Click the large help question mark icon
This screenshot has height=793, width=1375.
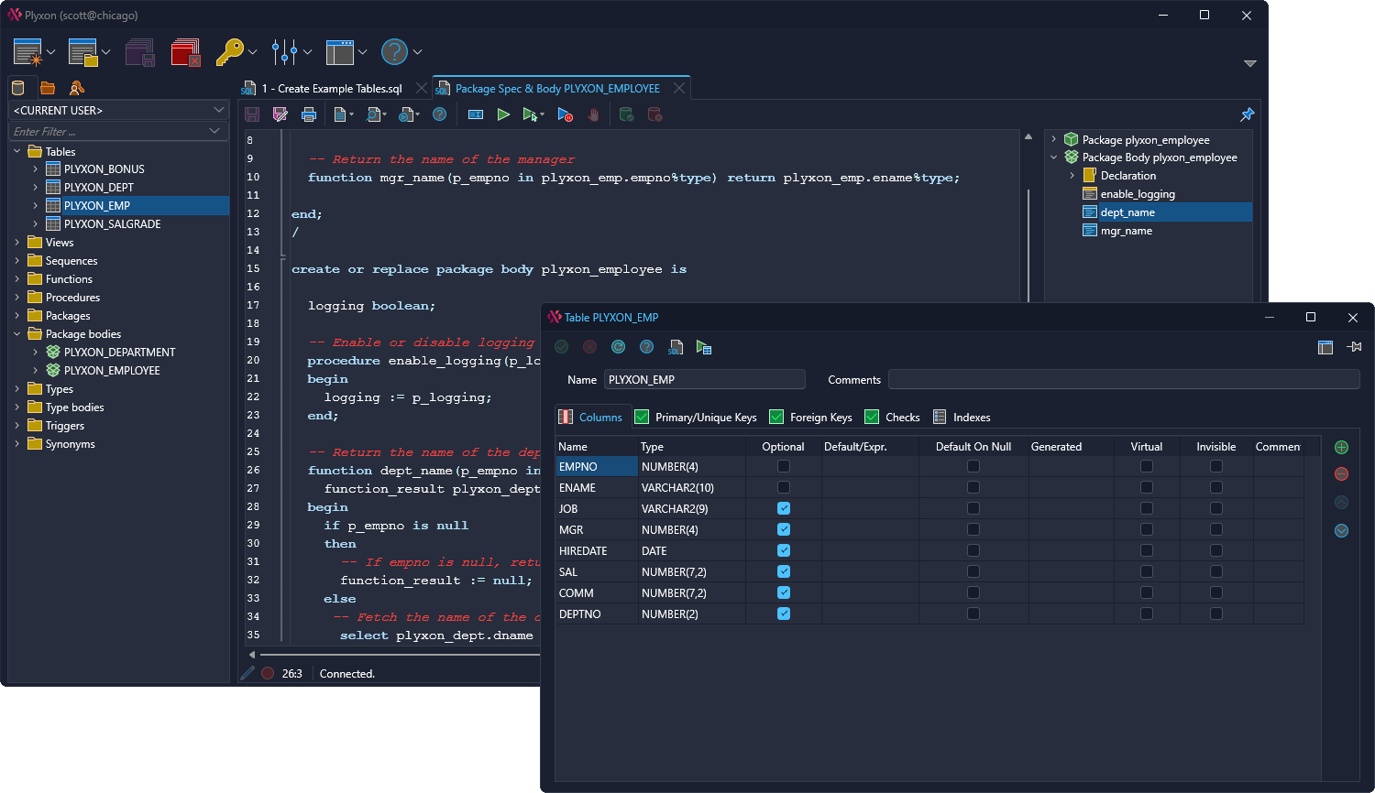[x=394, y=52]
